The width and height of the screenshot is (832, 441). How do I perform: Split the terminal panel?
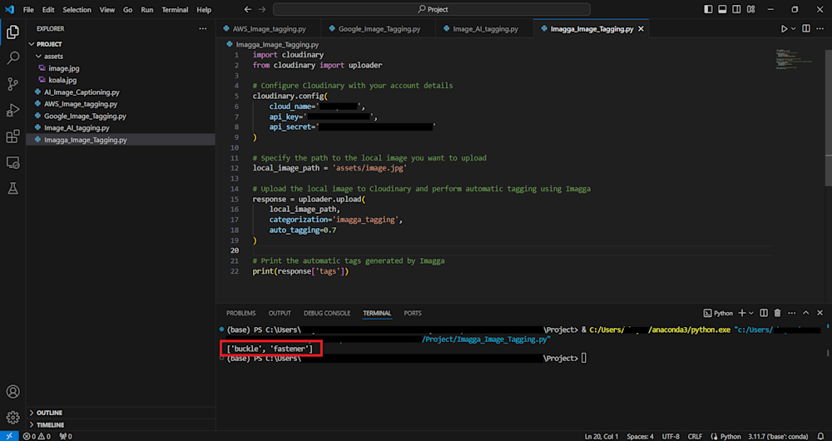pos(764,313)
